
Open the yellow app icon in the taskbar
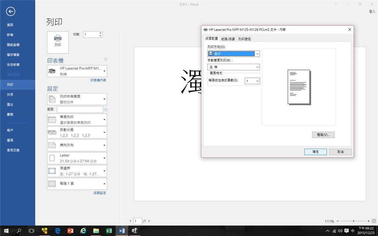[x=44, y=231]
